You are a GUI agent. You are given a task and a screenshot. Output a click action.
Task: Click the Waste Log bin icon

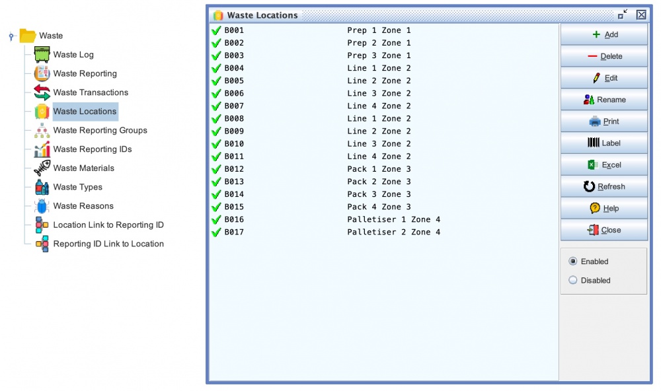(x=42, y=55)
